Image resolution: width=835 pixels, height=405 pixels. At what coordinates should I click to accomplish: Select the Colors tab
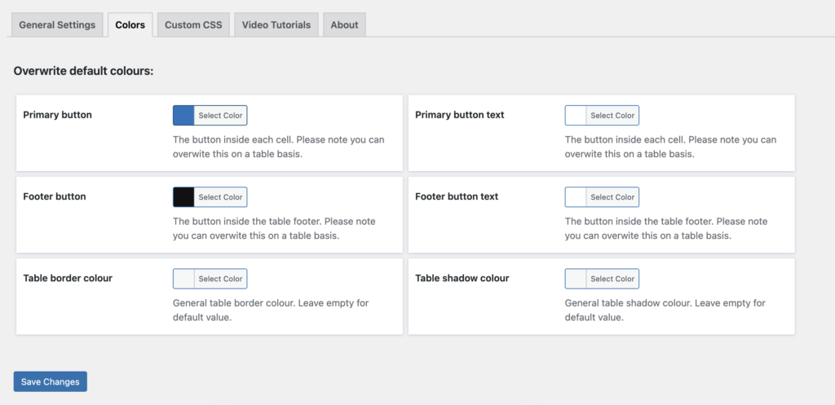(x=130, y=24)
